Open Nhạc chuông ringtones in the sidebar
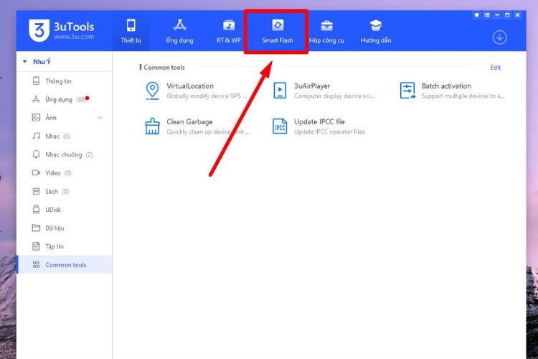This screenshot has width=538, height=359. coord(65,154)
